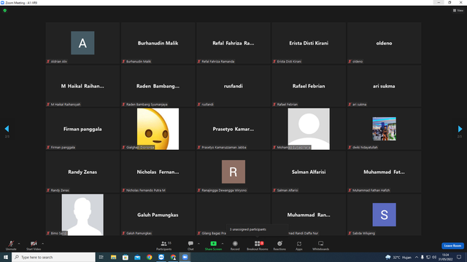Click the rusfandi participant tile
Image resolution: width=467 pixels, height=262 pixels.
233,86
